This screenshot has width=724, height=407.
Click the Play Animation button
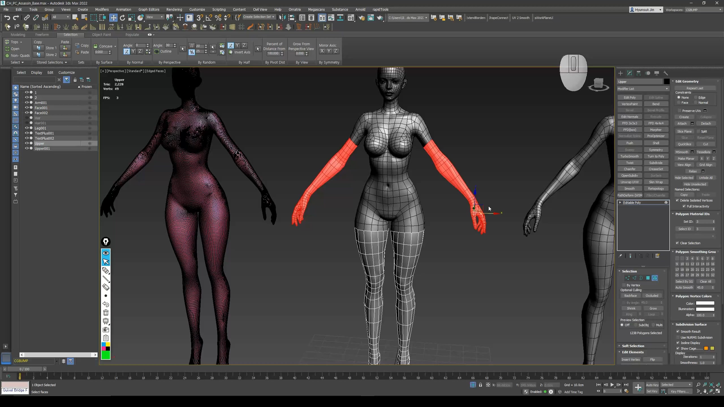612,385
